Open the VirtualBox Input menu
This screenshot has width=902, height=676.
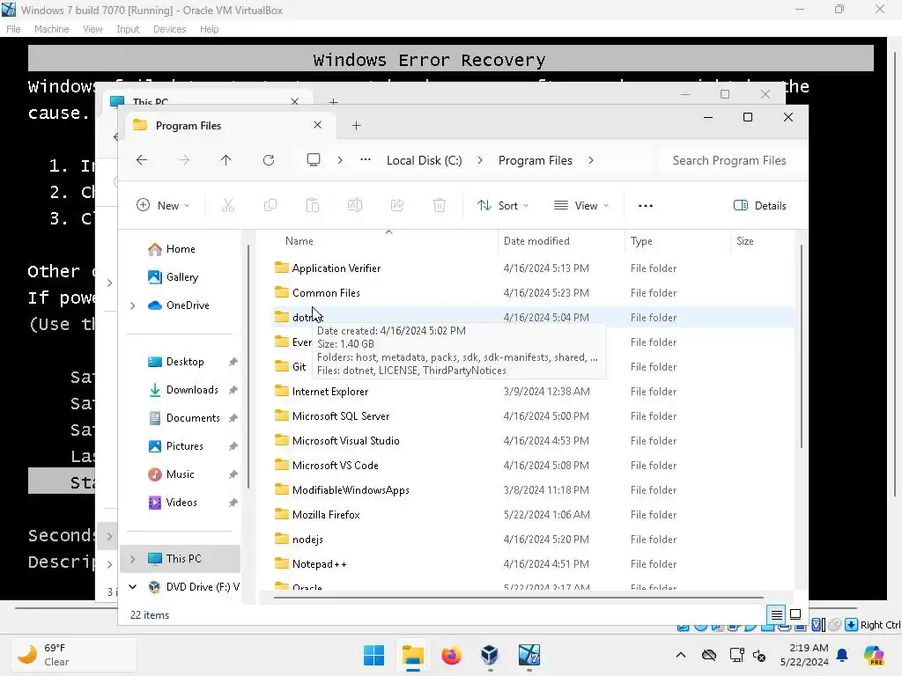pyautogui.click(x=128, y=29)
